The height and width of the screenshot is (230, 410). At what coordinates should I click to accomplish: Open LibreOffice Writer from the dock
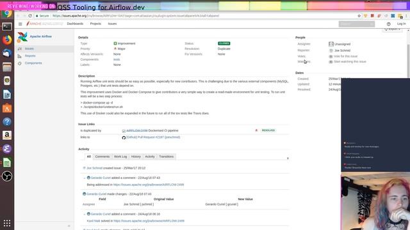point(7,95)
